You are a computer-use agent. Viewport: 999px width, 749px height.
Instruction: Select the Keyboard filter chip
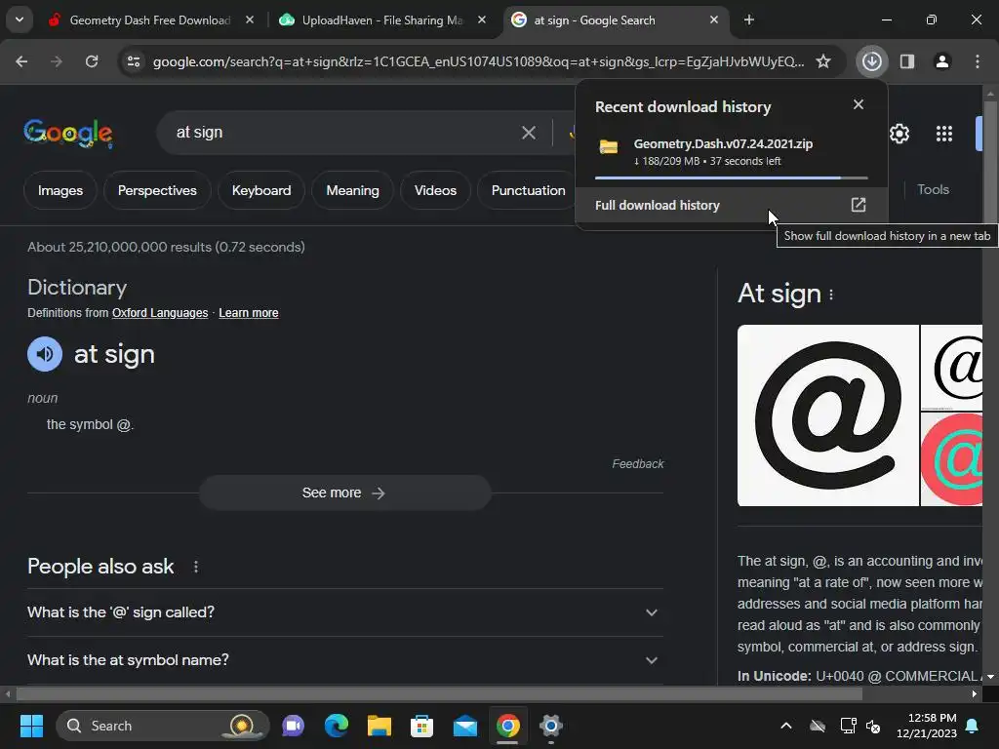(261, 190)
